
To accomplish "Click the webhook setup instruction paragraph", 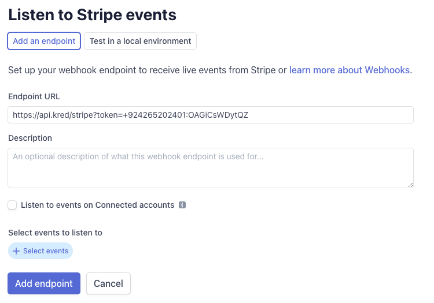I will (210, 70).
